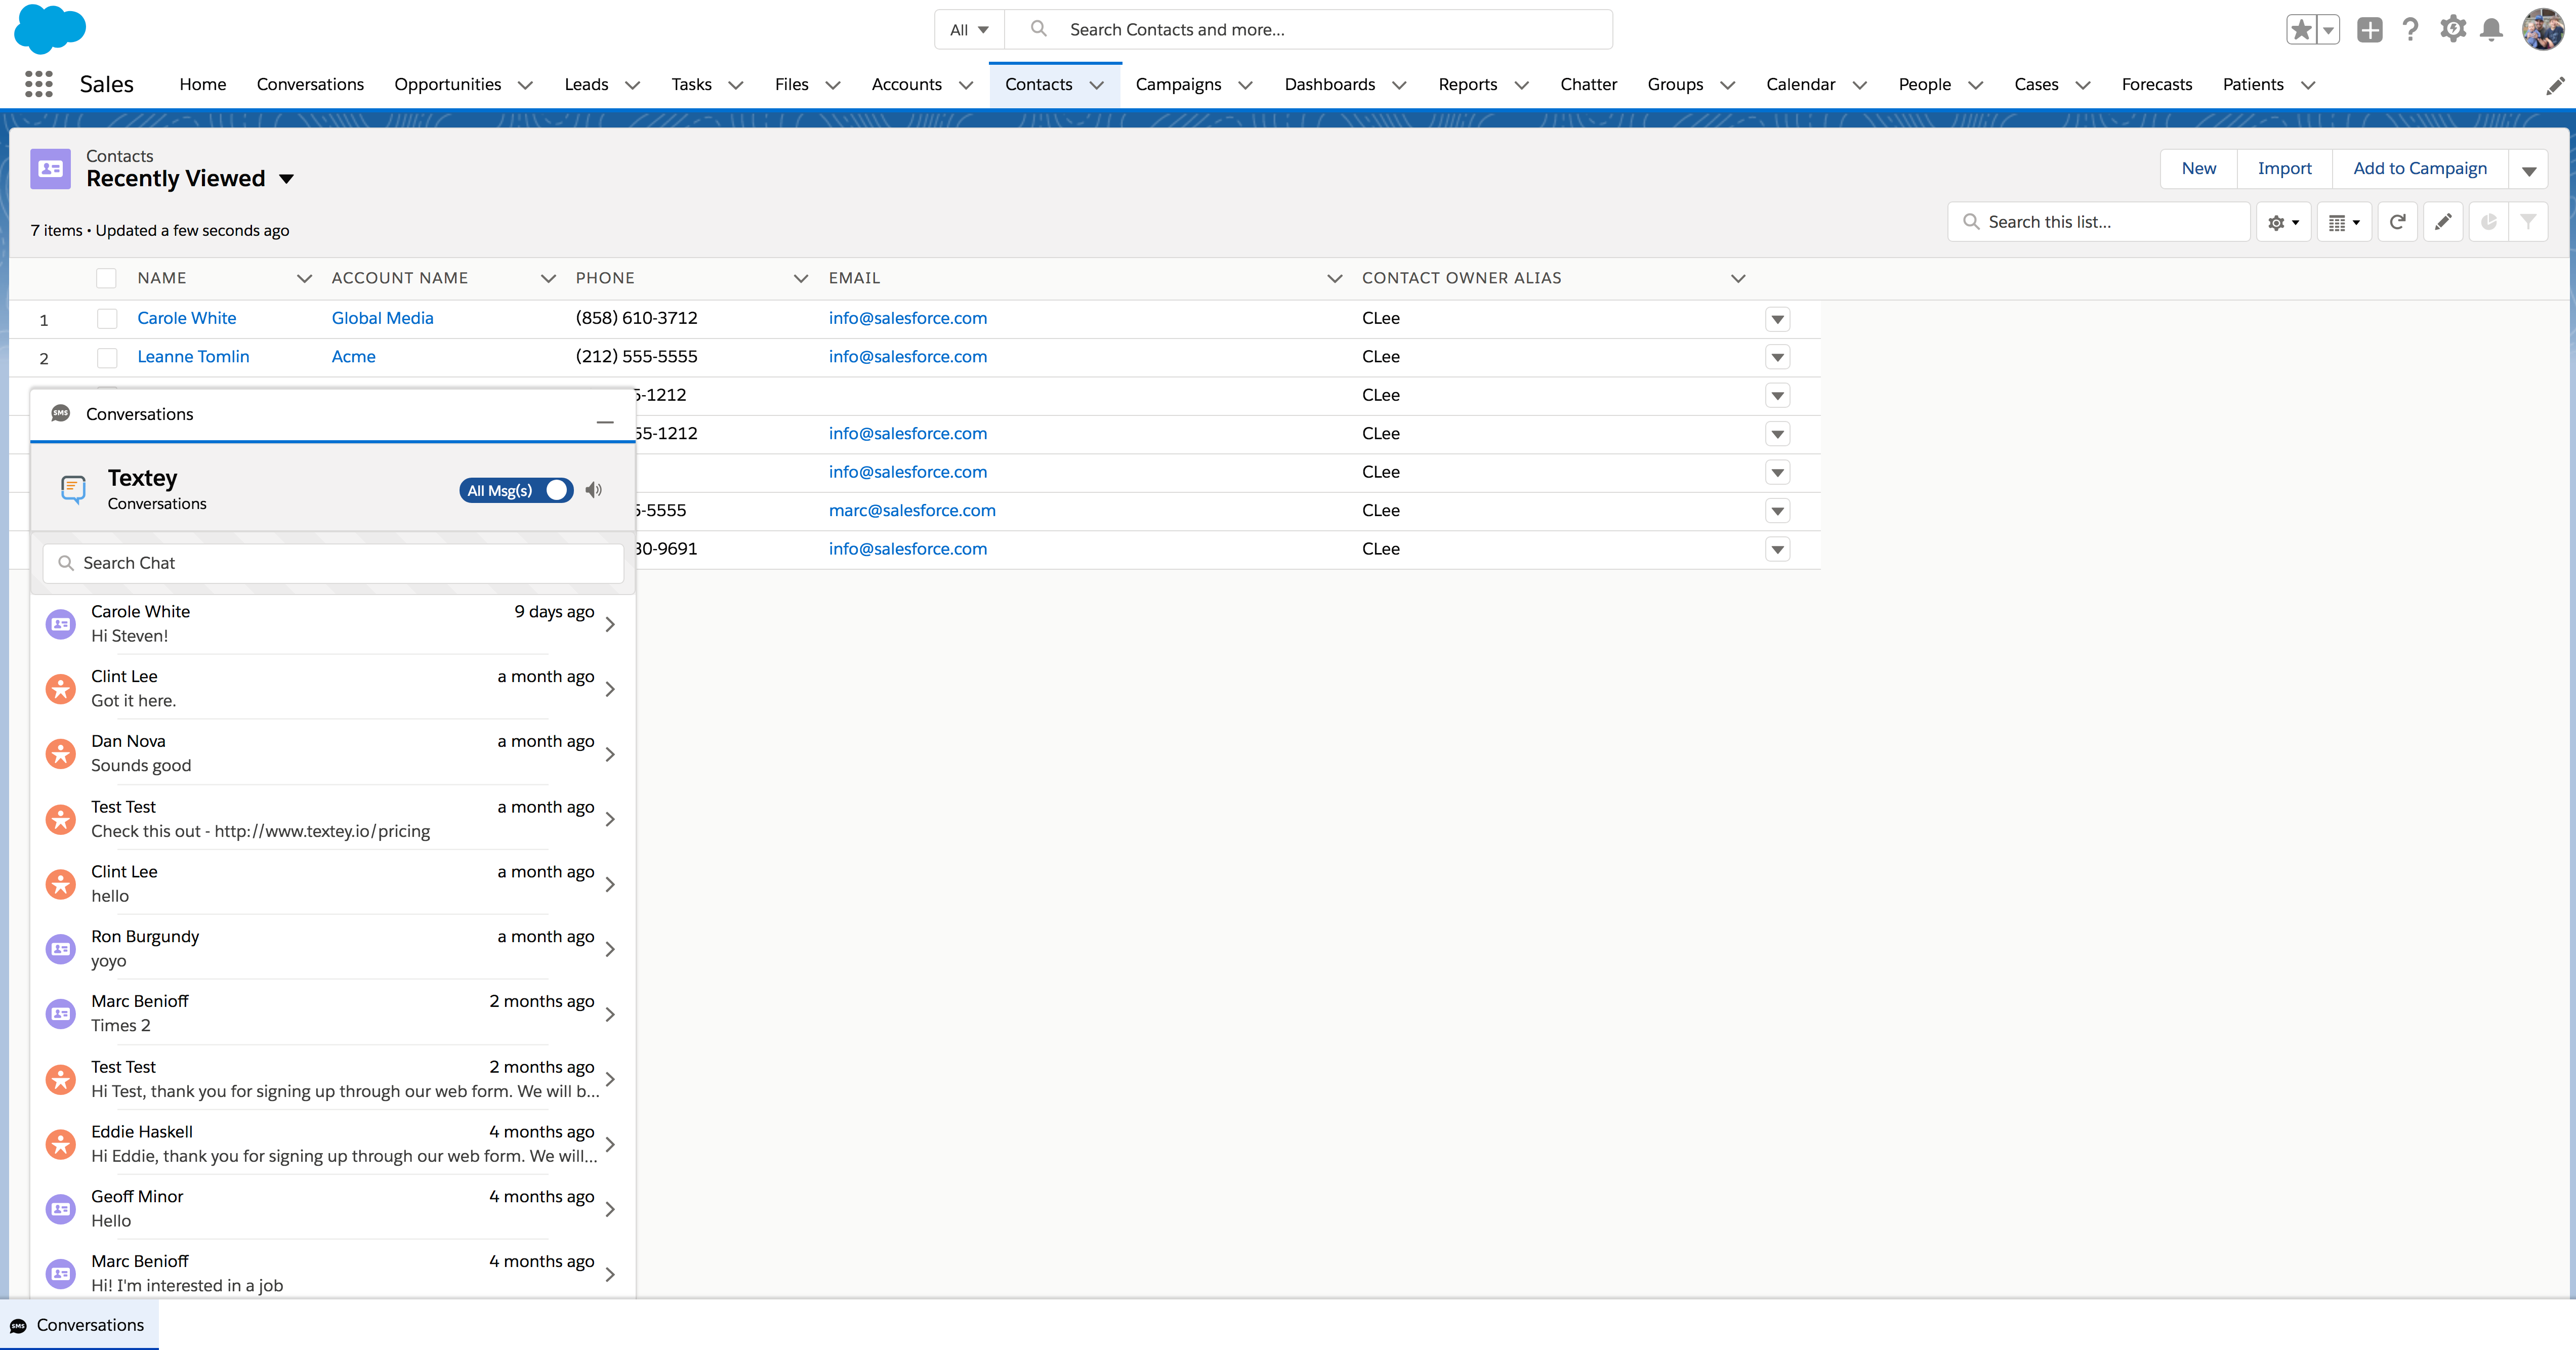Image resolution: width=2576 pixels, height=1350 pixels.
Task: Switch to the Leads tab
Action: [586, 84]
